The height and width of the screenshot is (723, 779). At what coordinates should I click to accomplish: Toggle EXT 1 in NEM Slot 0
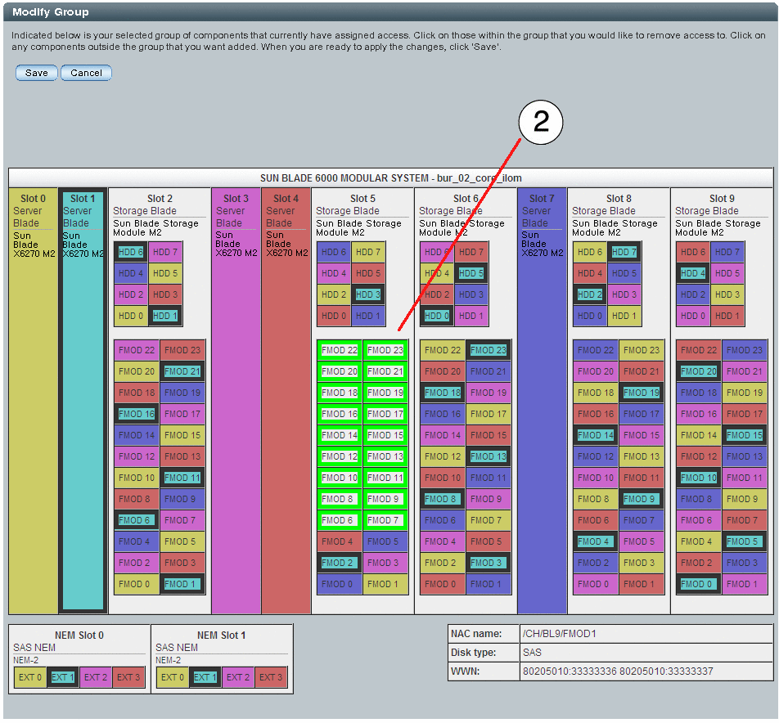pos(62,677)
